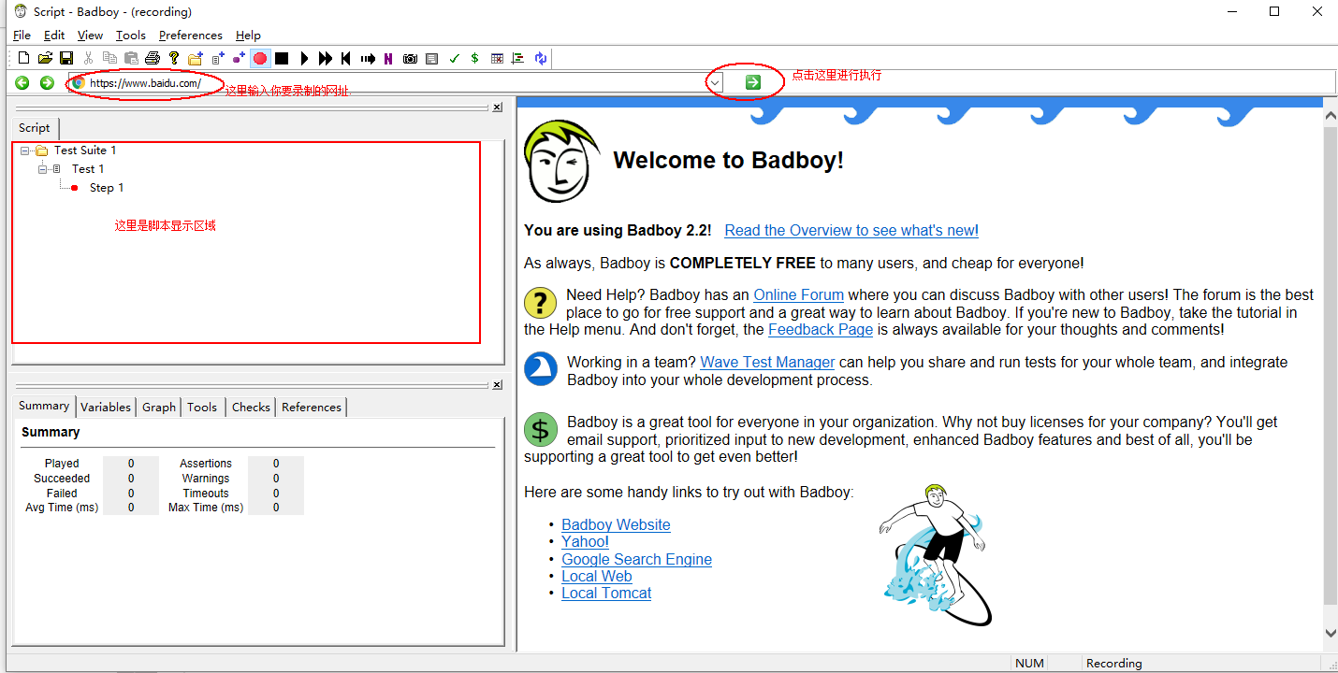Select Step 1 in the script tree

click(x=107, y=187)
